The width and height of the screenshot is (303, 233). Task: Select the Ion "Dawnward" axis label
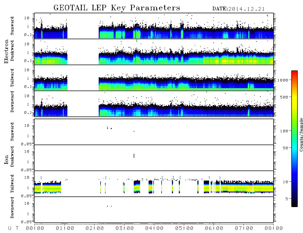(x=12, y=208)
